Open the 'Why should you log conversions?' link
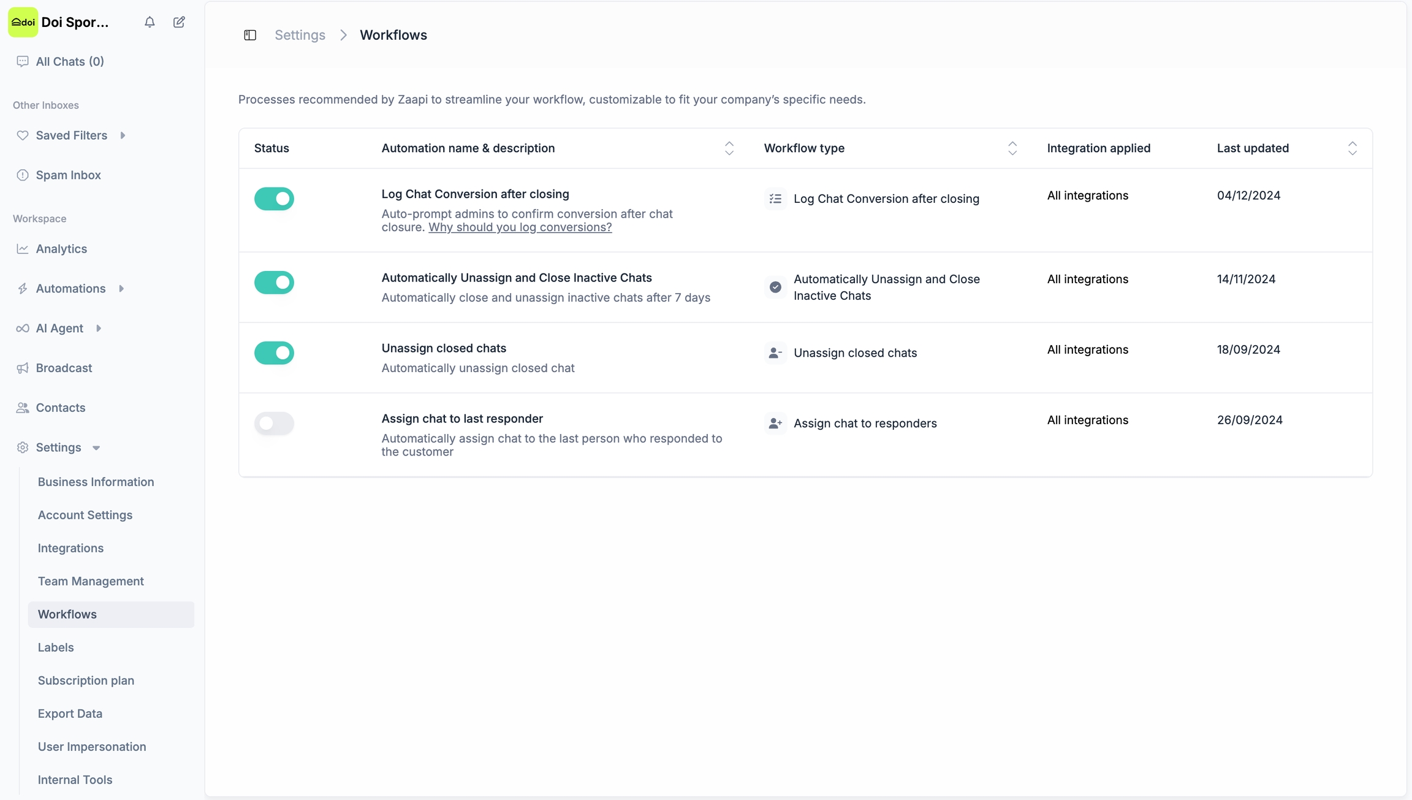Screen dimensions: 1412x800 (520, 227)
